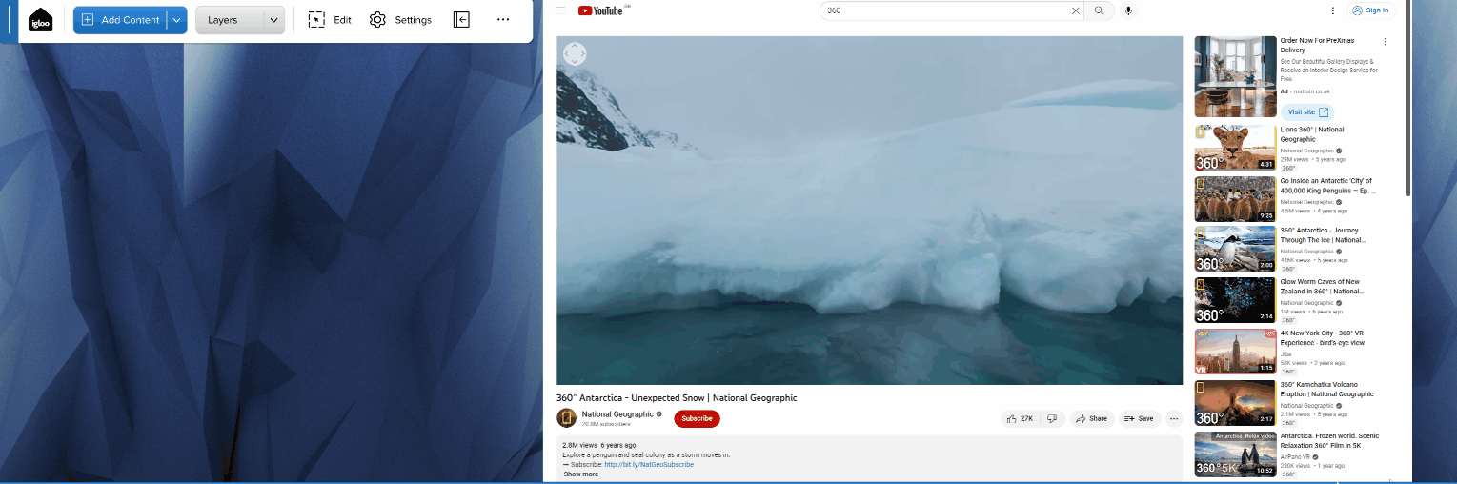The width and height of the screenshot is (1457, 484).
Task: Click the YouTube search magnifier button
Action: [1099, 10]
